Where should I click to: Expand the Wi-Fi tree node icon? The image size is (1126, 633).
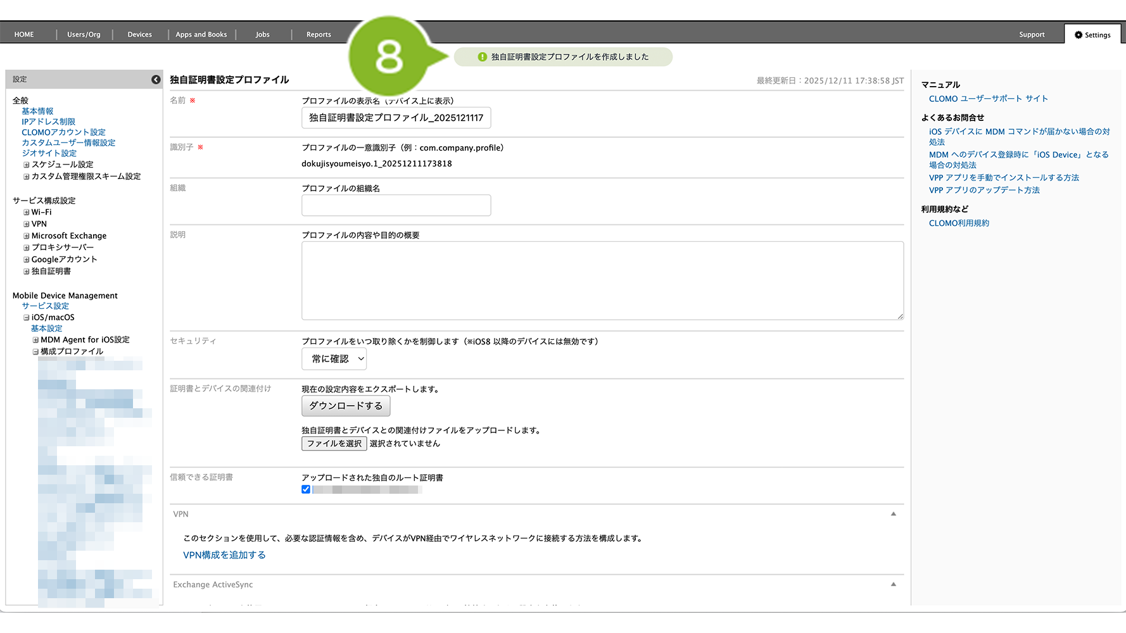(27, 213)
